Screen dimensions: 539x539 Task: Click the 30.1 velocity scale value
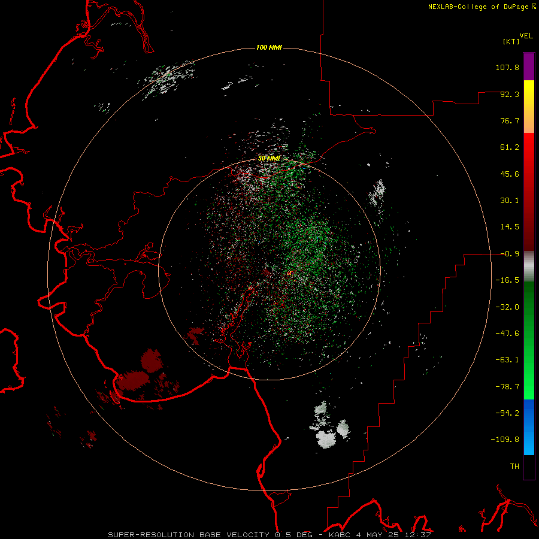pos(510,201)
